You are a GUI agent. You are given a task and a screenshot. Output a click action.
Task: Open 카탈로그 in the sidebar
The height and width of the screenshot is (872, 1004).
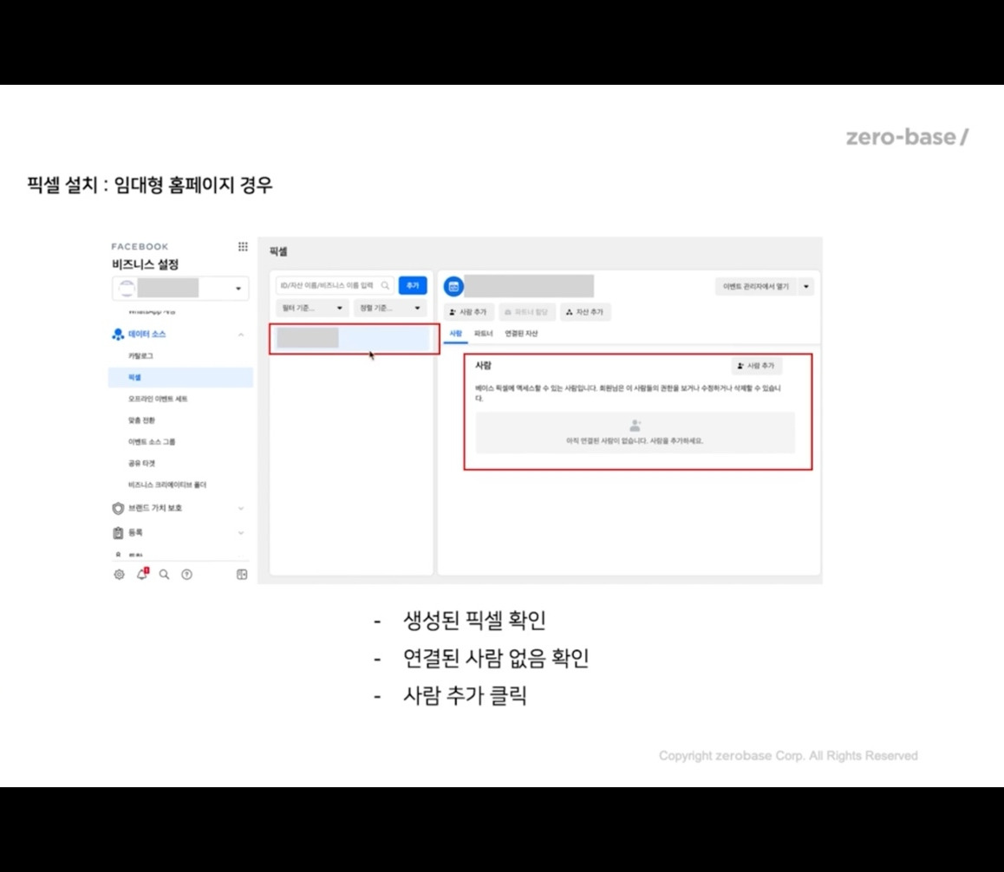[x=140, y=356]
